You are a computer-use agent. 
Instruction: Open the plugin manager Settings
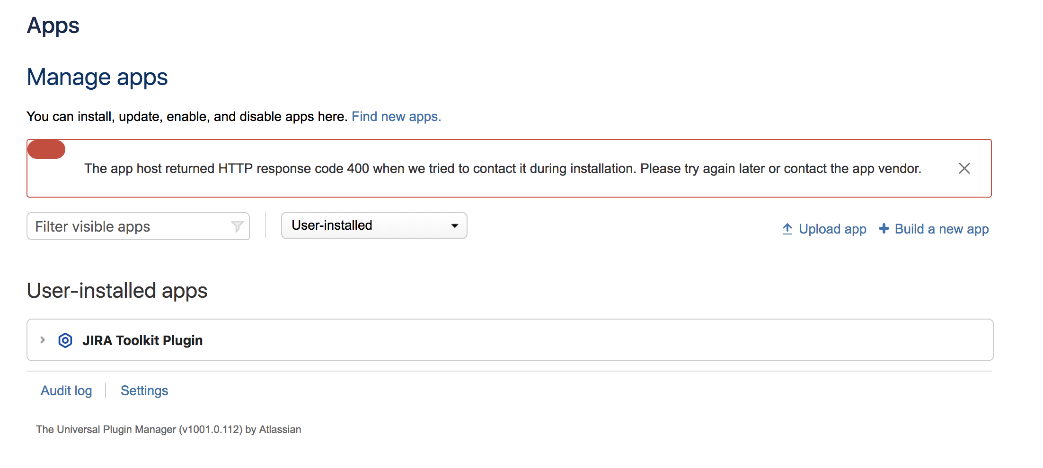tap(144, 390)
